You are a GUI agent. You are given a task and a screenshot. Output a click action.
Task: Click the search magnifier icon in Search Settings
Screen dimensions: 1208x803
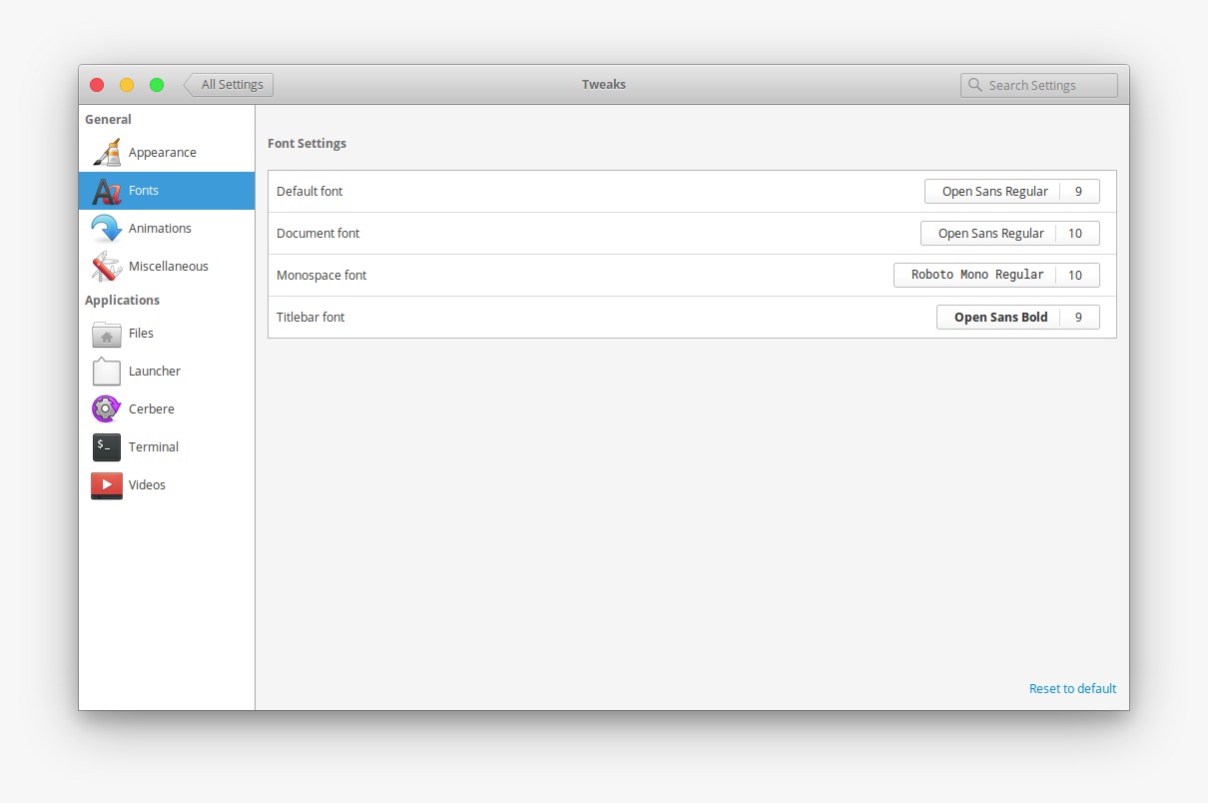point(974,85)
